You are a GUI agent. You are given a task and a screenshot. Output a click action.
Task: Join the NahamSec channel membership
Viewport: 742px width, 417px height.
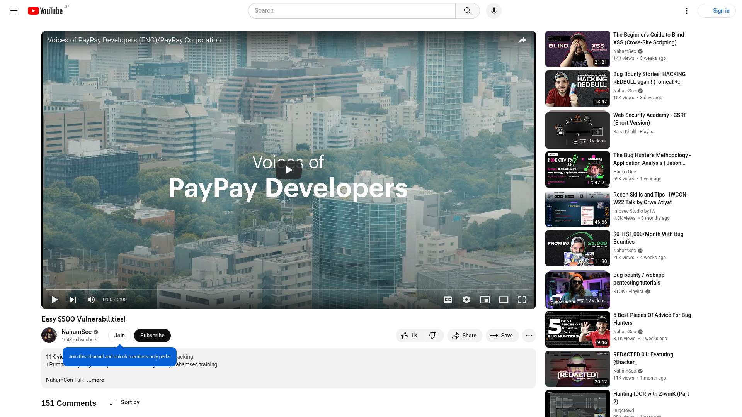[119, 336]
